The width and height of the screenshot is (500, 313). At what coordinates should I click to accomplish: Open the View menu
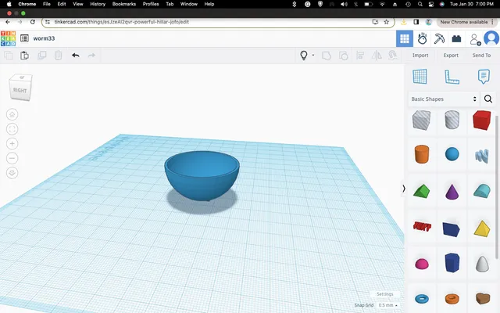77,4
